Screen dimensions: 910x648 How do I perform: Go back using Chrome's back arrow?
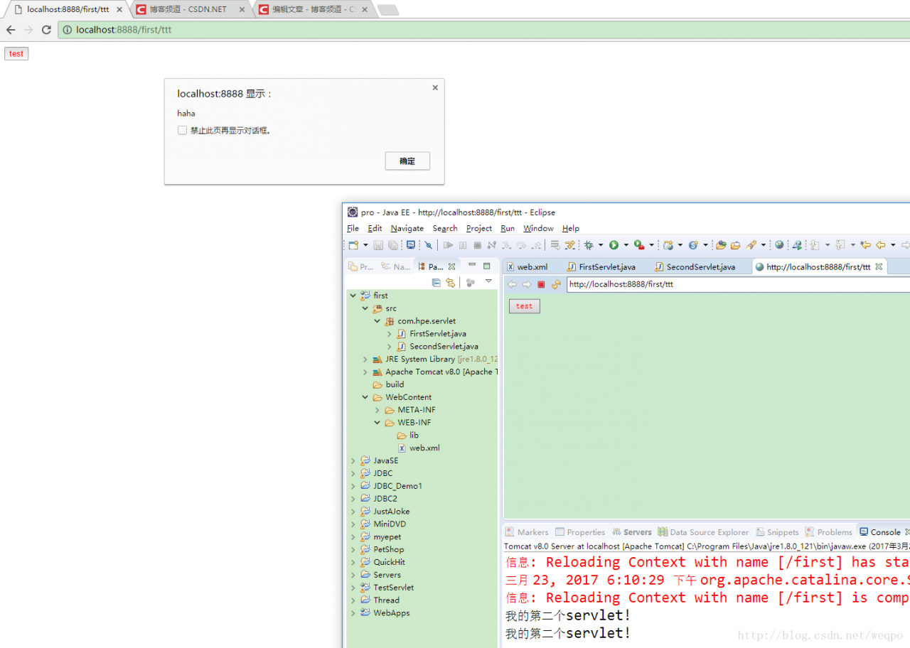pos(11,30)
